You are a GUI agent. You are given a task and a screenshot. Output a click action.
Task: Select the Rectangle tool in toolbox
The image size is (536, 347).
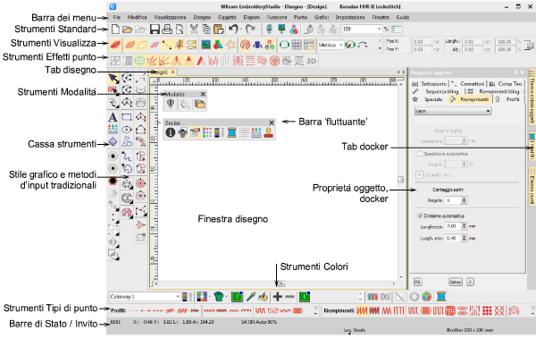[127, 117]
